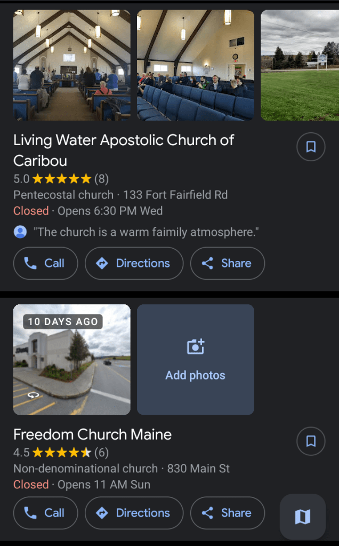Share Living Water Apostolic Church listing
The image size is (339, 546).
click(x=227, y=263)
